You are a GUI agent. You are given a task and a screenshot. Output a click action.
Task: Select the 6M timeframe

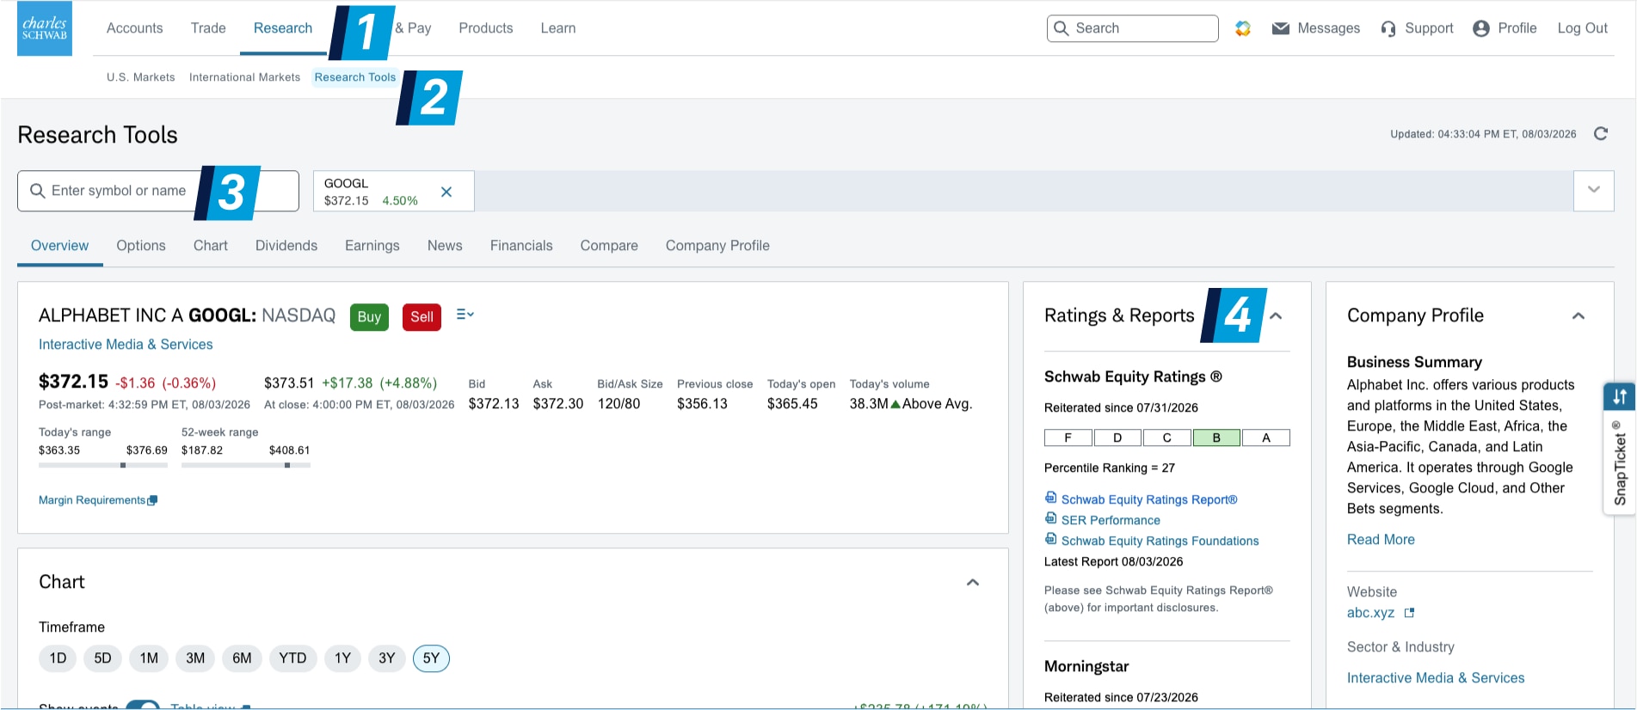242,658
